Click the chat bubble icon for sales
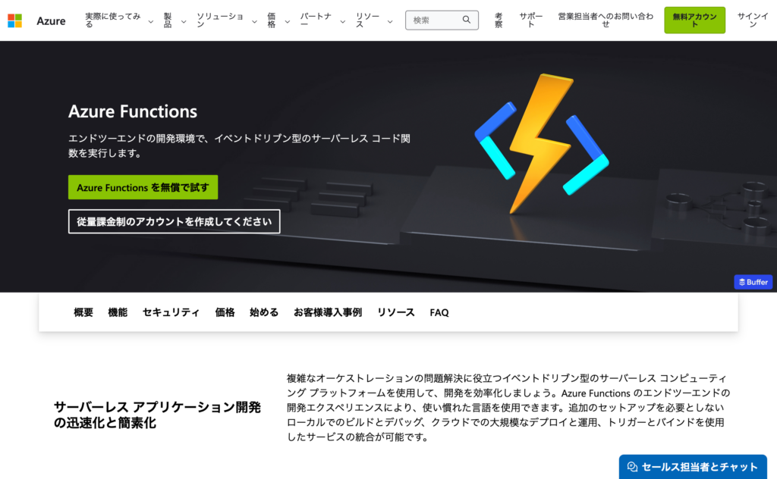The width and height of the screenshot is (777, 479). [x=632, y=467]
